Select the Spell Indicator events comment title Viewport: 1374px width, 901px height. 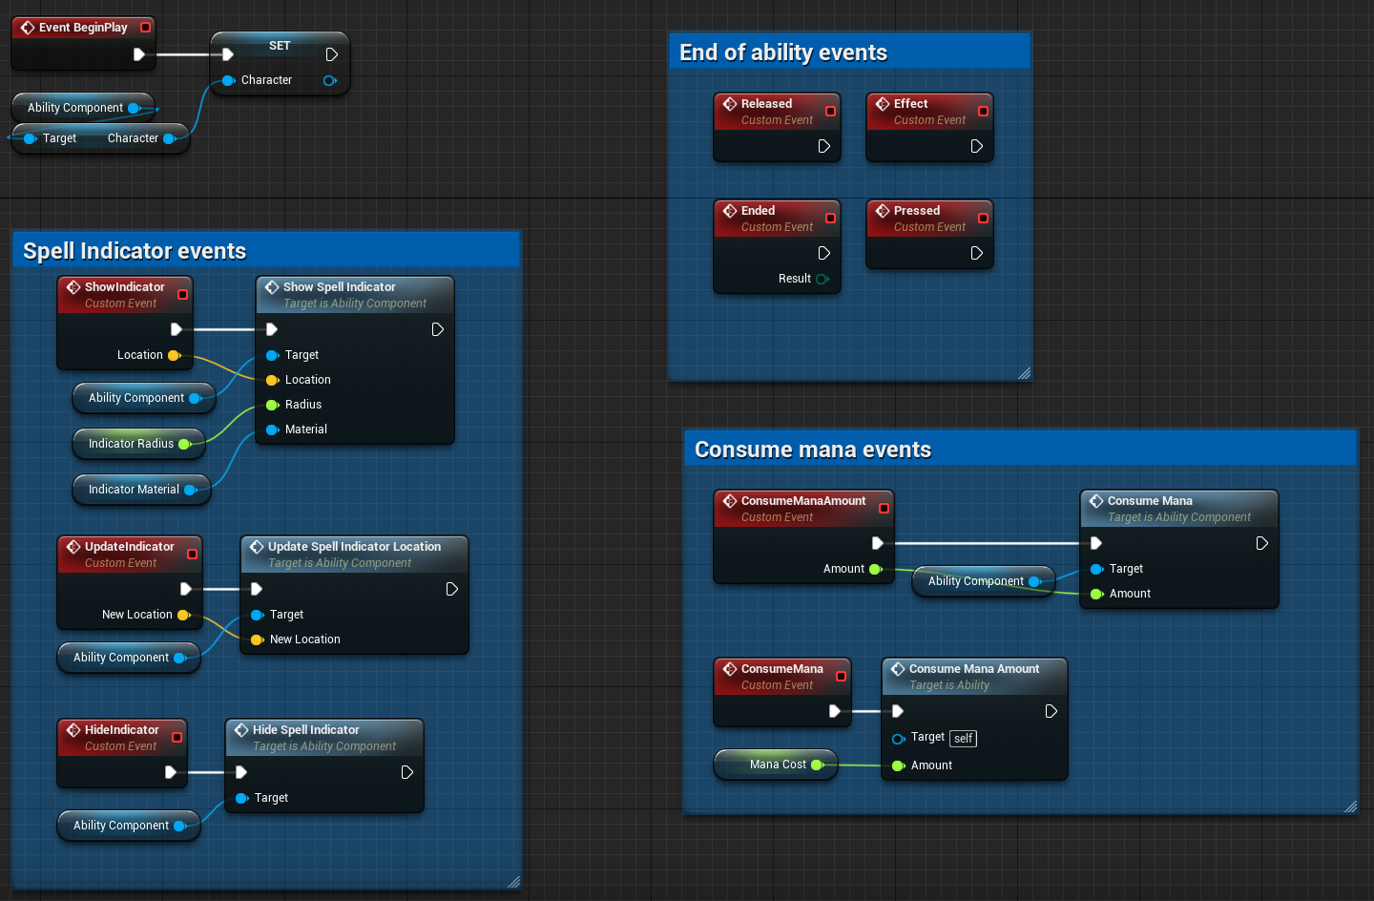coord(135,251)
